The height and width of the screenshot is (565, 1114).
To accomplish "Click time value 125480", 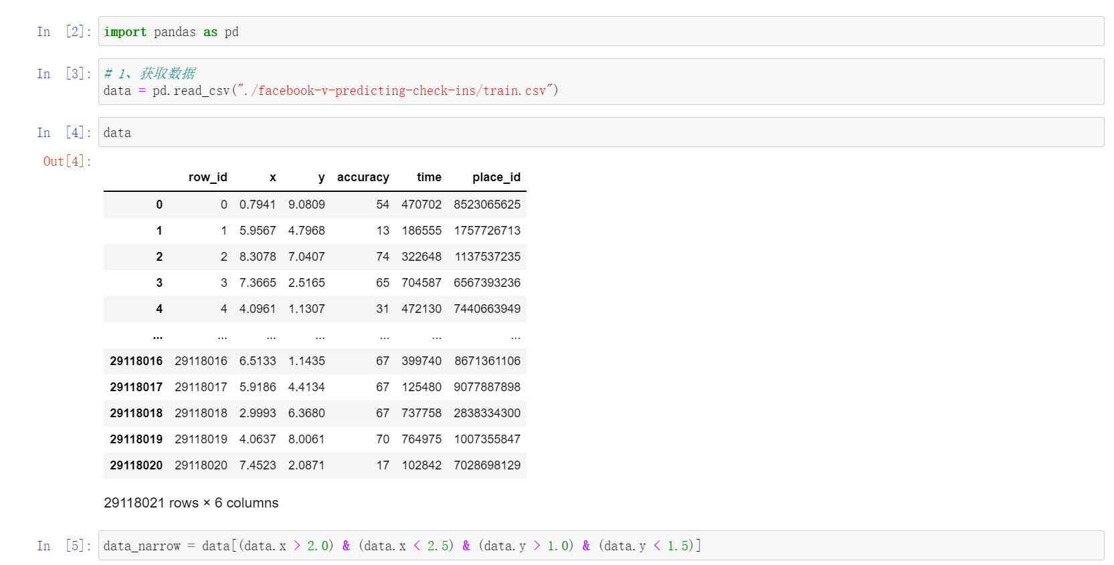I will 422,387.
